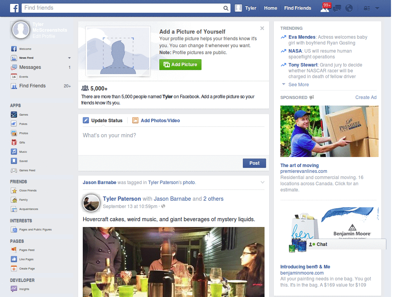Open the NASA trending topic

click(295, 51)
